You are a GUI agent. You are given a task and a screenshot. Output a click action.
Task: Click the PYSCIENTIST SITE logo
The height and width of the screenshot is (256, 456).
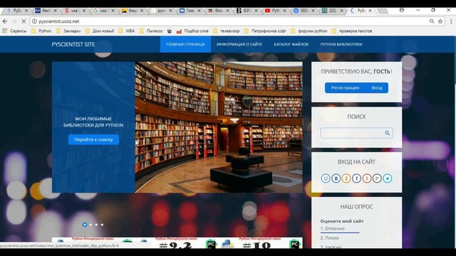coord(73,44)
